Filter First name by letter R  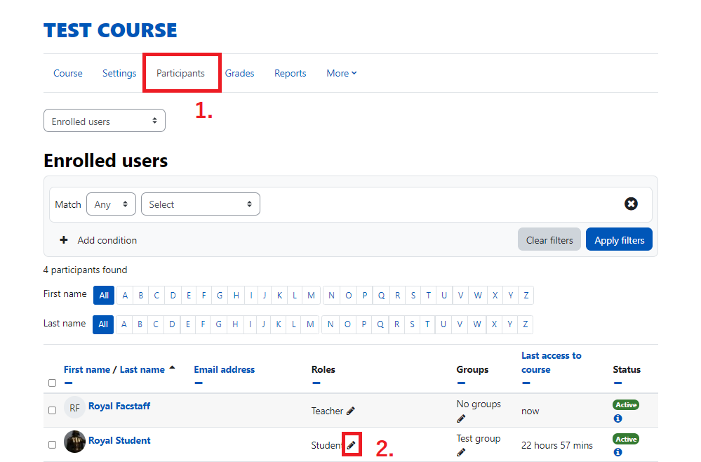397,295
